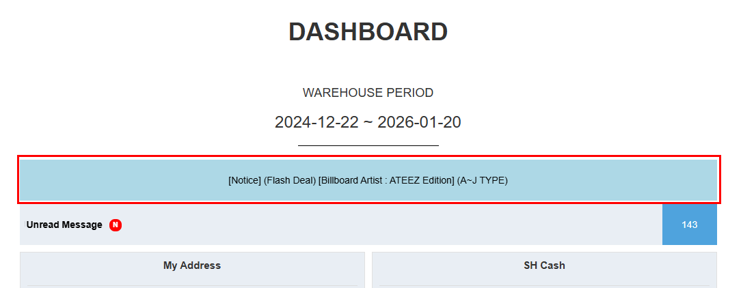Click the Unread Message label
The height and width of the screenshot is (288, 741).
[x=64, y=225]
